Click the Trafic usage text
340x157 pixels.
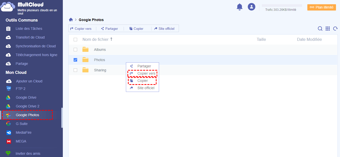coord(281,10)
